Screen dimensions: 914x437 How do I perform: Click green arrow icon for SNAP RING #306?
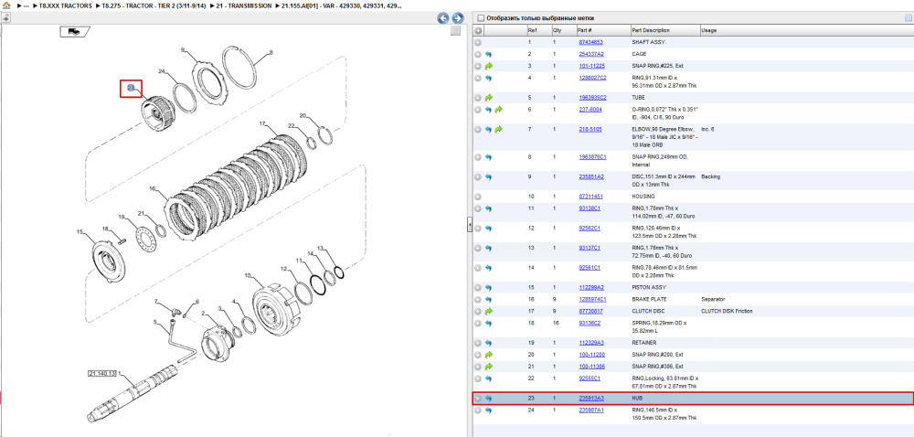[488, 367]
